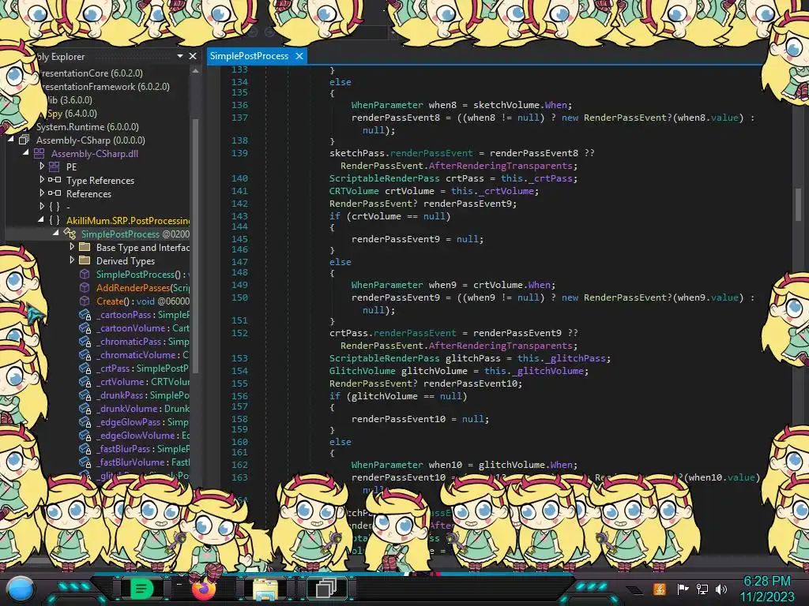Click the _cartoonVolume field icon
809x606 pixels.
(x=85, y=328)
